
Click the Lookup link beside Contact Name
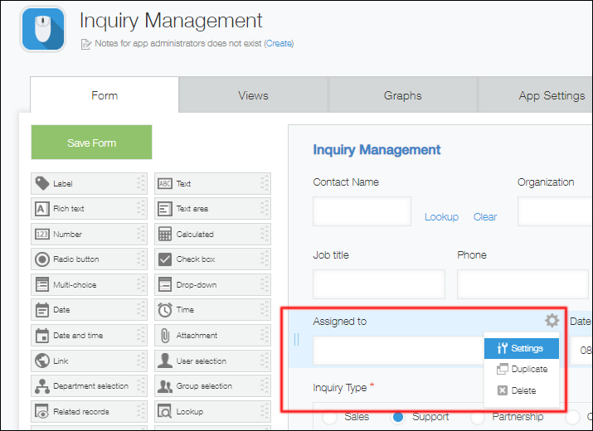[441, 216]
